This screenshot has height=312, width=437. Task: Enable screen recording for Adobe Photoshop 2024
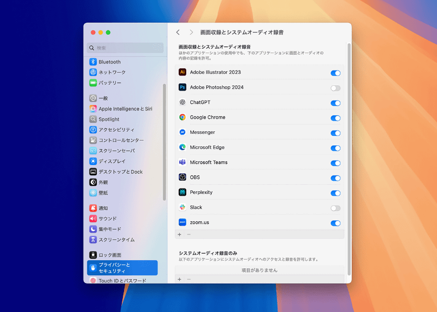pyautogui.click(x=335, y=88)
